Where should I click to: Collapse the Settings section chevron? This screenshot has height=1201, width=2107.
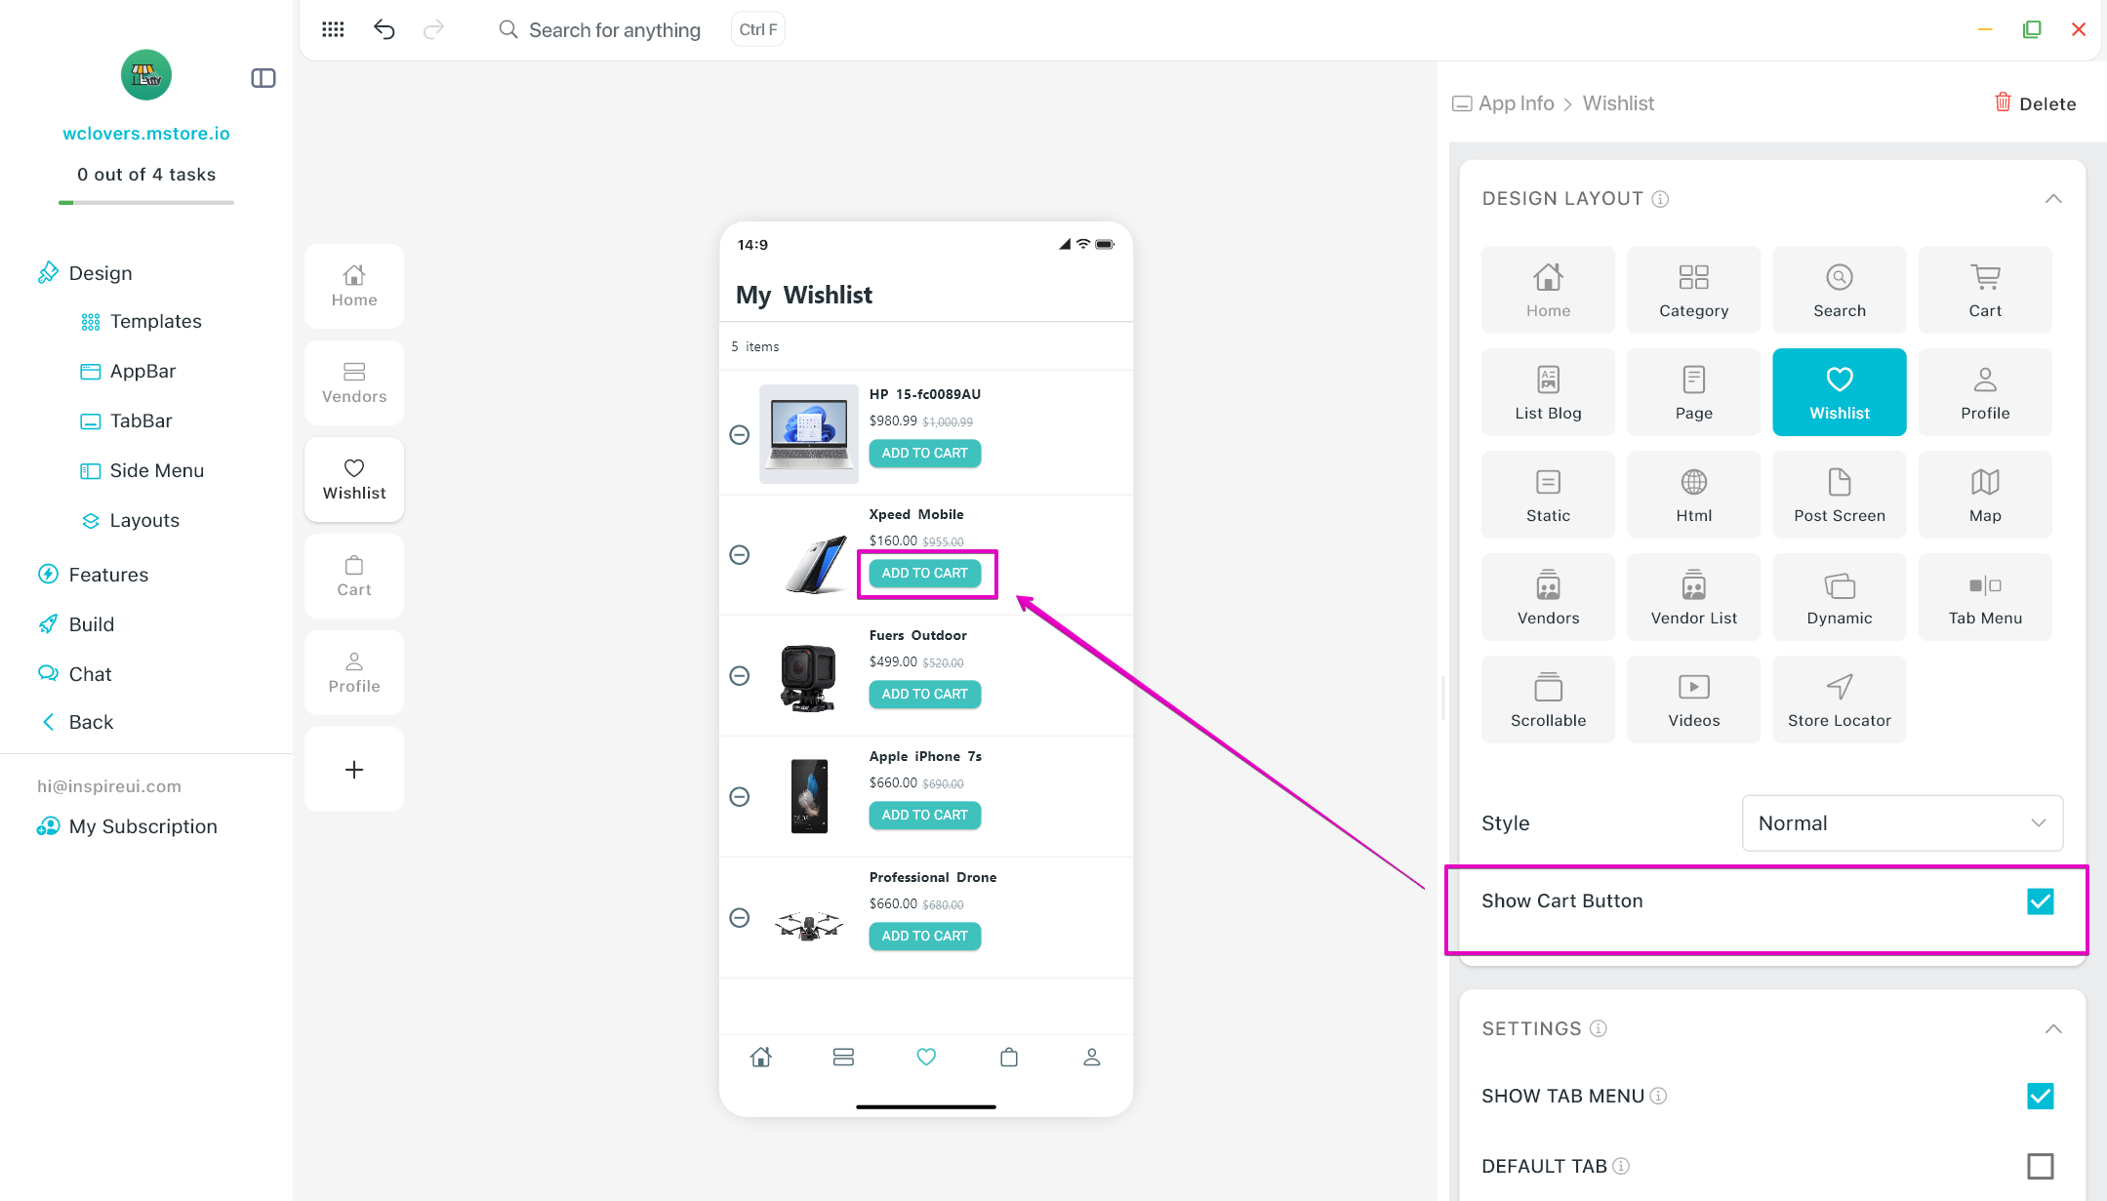[x=2053, y=1029]
